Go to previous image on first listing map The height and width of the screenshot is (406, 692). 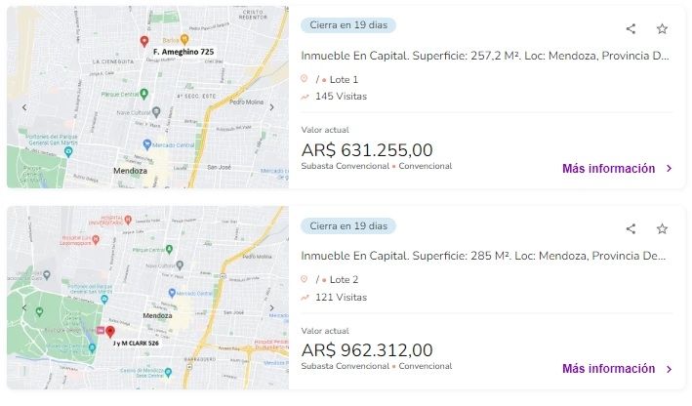coord(24,107)
